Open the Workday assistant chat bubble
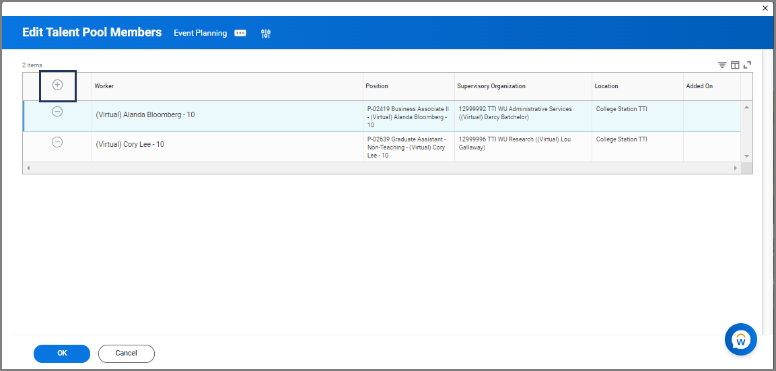The image size is (776, 371). [x=740, y=339]
